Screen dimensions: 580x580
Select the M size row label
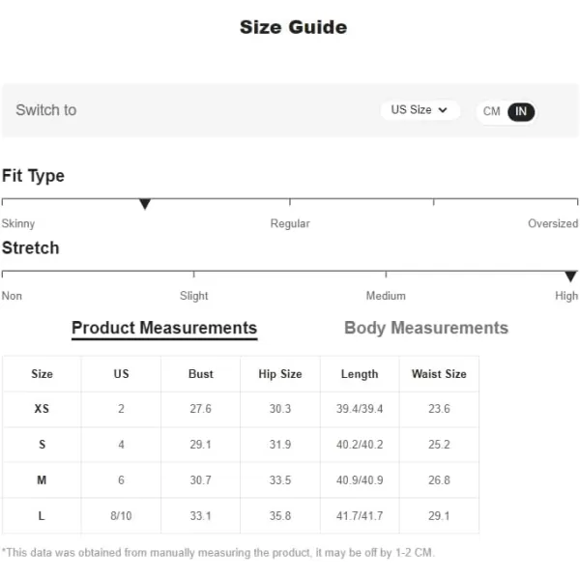[42, 480]
